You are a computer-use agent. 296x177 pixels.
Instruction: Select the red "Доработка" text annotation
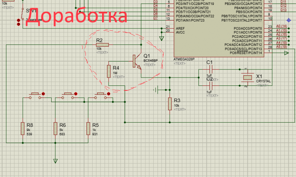point(76,16)
